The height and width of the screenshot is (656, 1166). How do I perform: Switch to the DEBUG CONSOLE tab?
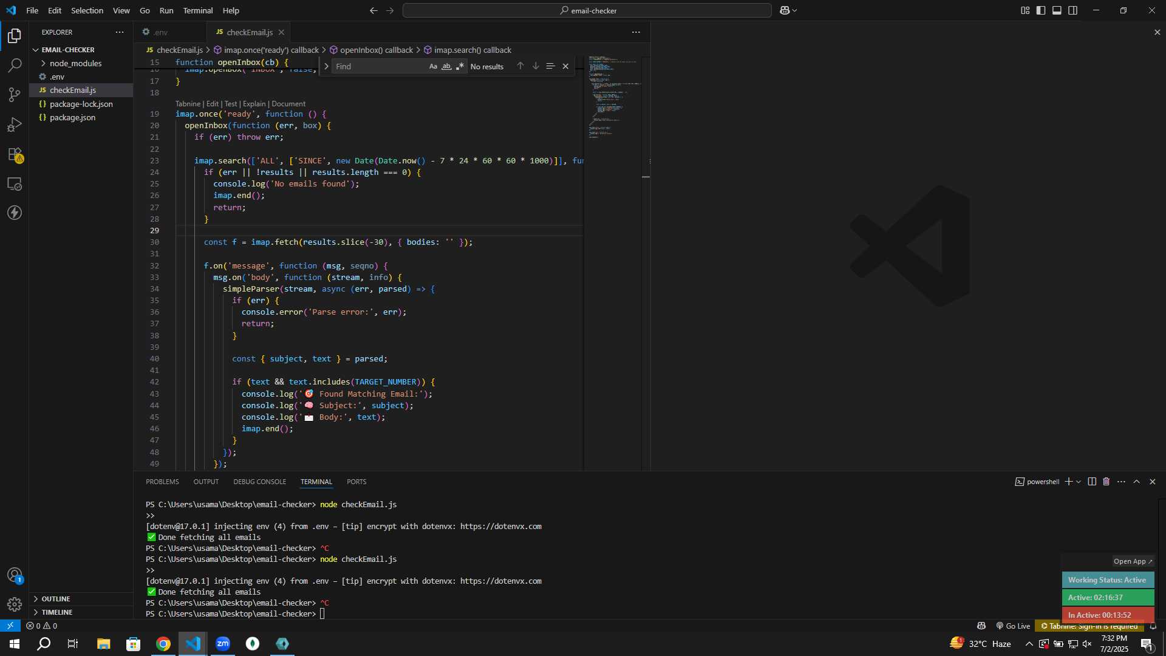coord(259,482)
